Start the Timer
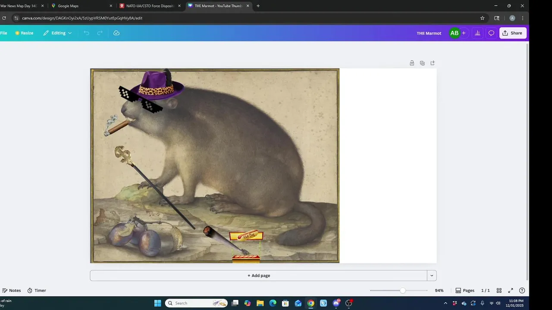The image size is (552, 310). tap(37, 291)
